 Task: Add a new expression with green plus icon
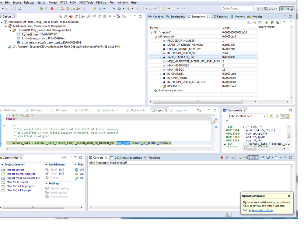point(267,23)
